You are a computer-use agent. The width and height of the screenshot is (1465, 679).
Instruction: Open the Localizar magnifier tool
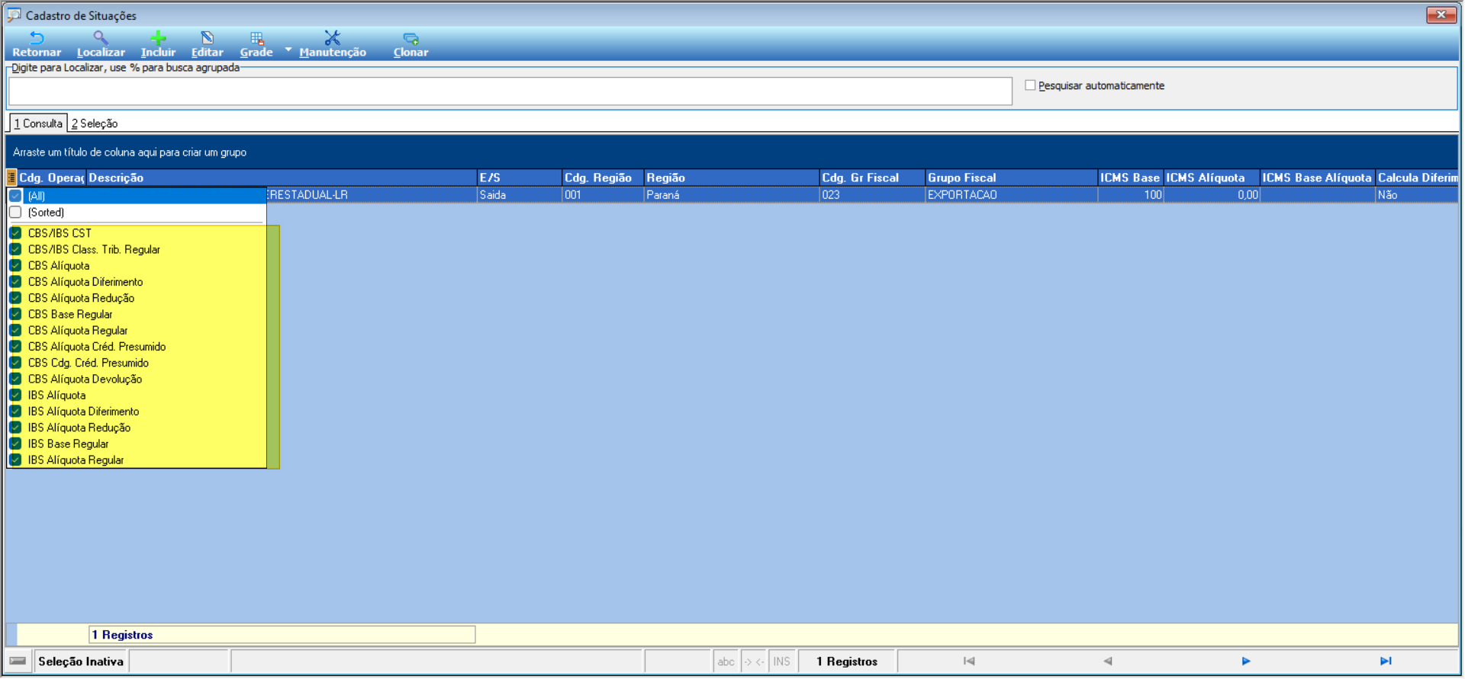coord(100,38)
